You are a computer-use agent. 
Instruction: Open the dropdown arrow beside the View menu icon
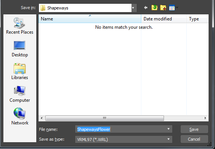[177, 8]
